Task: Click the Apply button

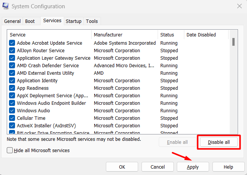Action: click(193, 167)
